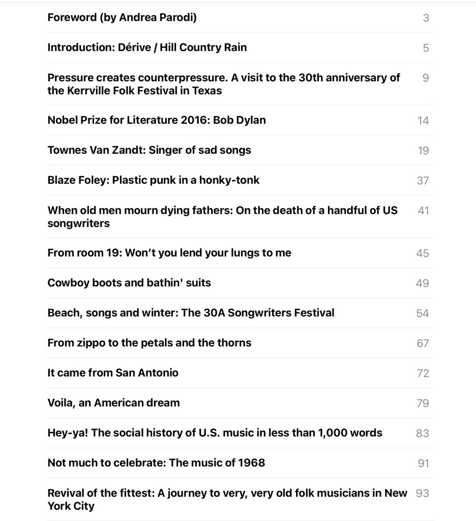The image size is (476, 521).
Task: Open When old men mourn dying fathers
Action: click(x=222, y=217)
